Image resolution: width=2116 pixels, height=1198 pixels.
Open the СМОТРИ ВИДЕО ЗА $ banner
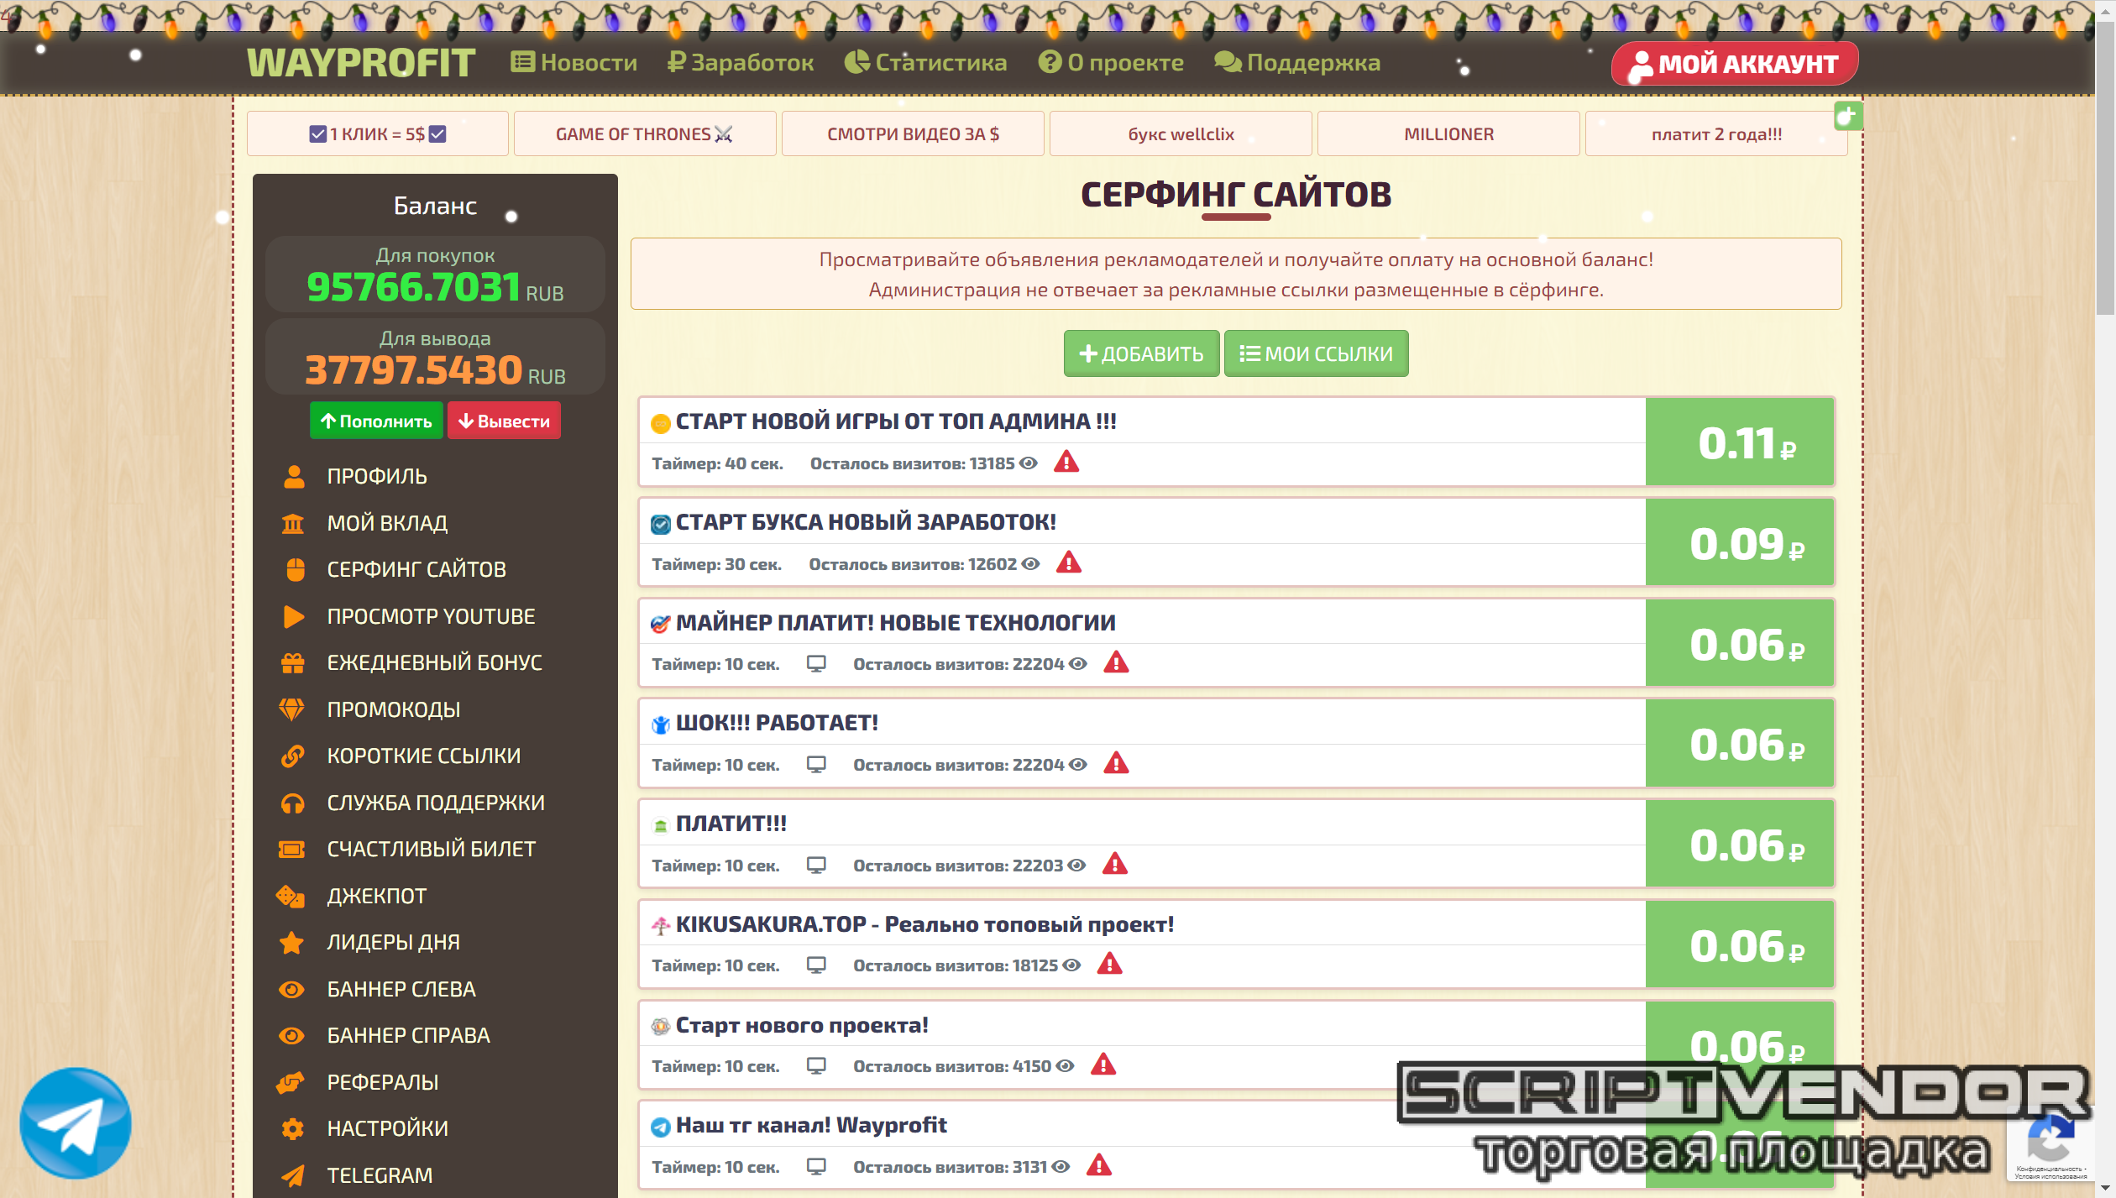pyautogui.click(x=913, y=134)
